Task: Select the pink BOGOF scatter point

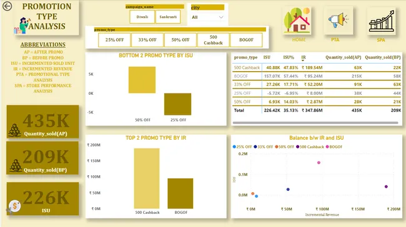Action: pyautogui.click(x=319, y=163)
